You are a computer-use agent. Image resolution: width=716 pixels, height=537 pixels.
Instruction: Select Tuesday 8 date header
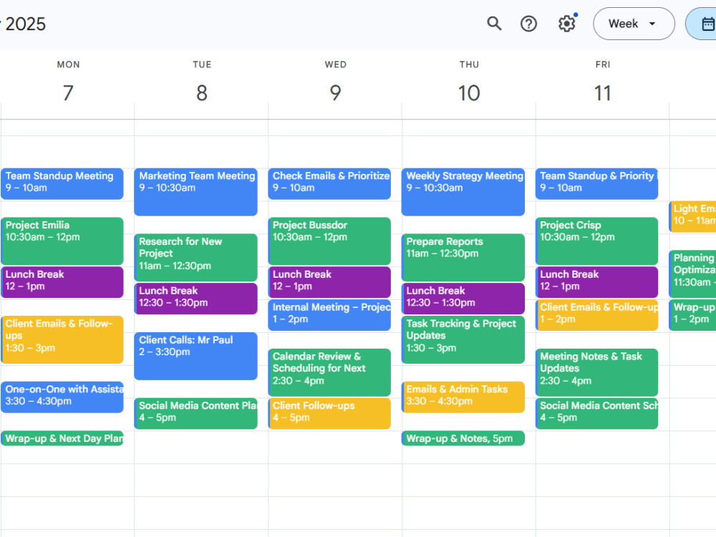click(202, 92)
